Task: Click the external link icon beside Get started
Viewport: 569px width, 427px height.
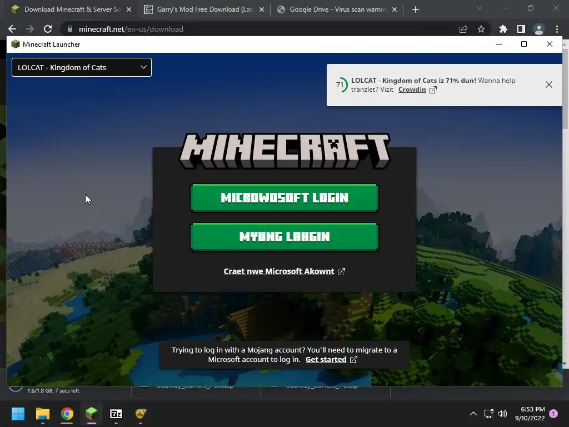Action: point(353,360)
